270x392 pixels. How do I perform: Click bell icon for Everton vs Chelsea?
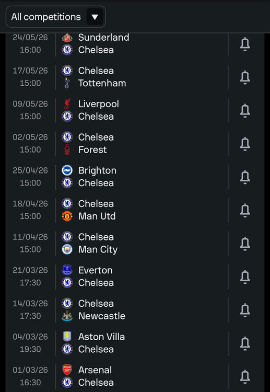[x=245, y=276]
